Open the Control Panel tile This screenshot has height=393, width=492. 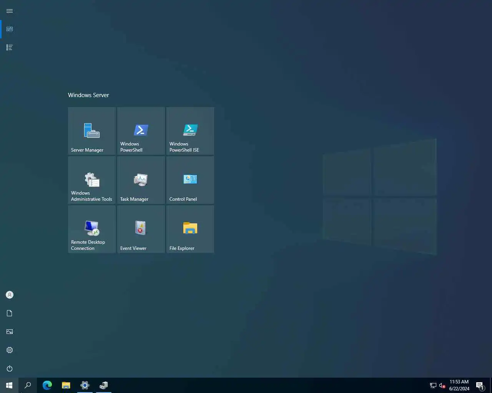[x=190, y=180]
